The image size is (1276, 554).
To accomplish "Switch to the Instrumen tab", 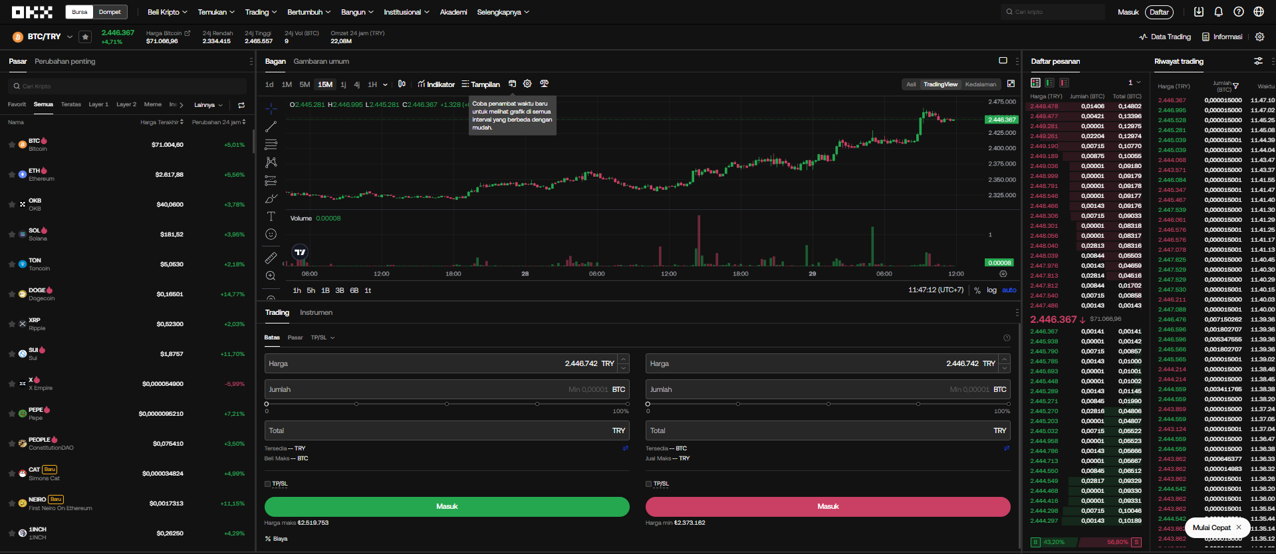I will tap(316, 312).
